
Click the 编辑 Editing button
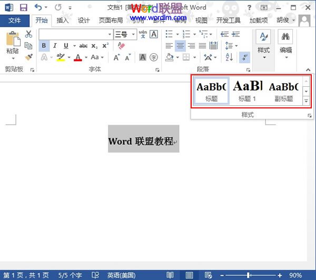point(285,45)
